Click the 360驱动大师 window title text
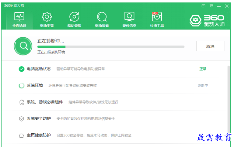 pos(14,5)
